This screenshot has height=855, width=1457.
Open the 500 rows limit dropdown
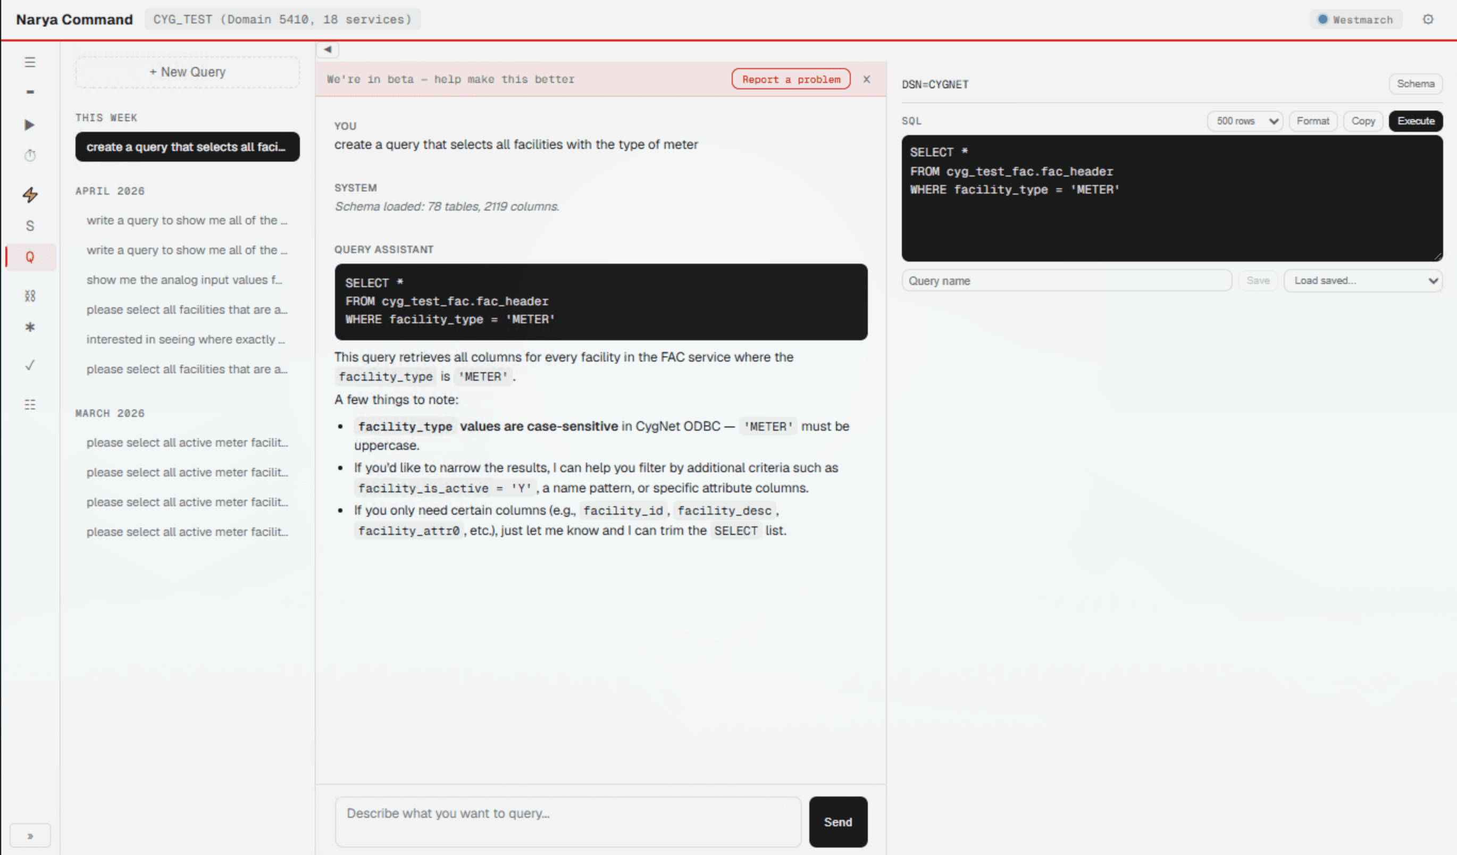click(1245, 121)
